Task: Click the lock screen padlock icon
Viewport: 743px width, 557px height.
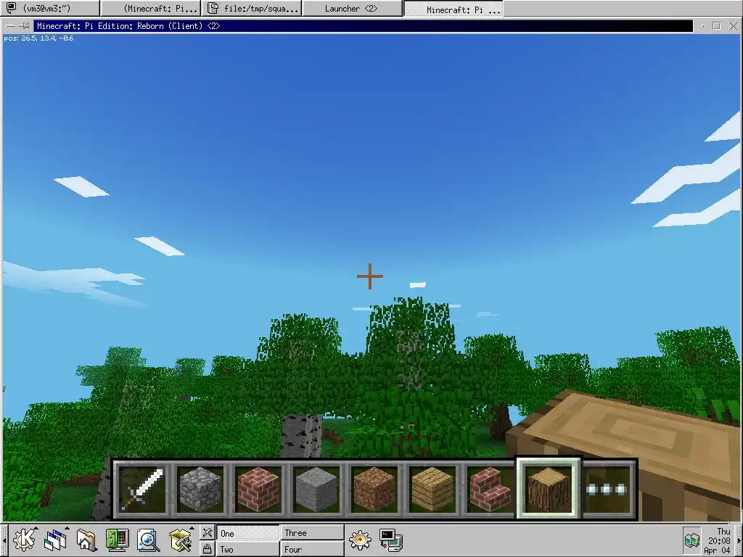Action: [207, 549]
